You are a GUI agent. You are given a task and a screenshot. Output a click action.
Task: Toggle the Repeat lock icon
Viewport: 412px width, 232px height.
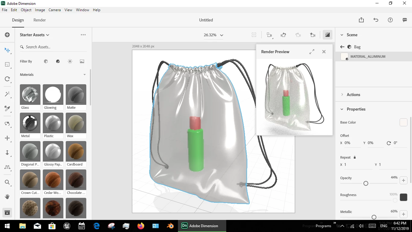355,157
